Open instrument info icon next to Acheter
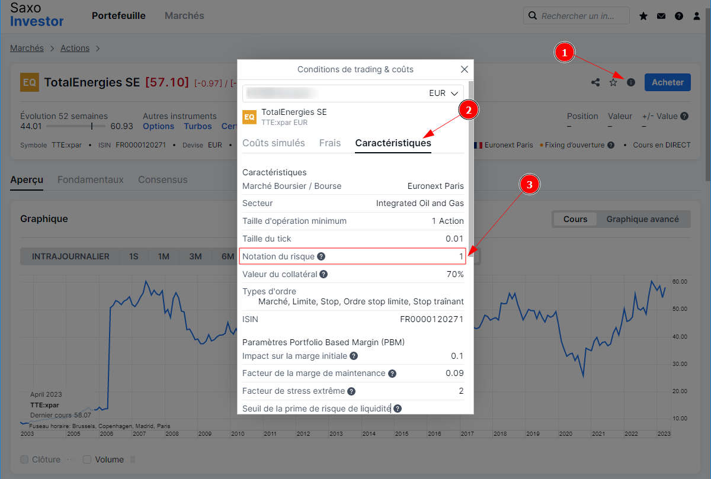The width and height of the screenshot is (711, 479). pyautogui.click(x=631, y=82)
